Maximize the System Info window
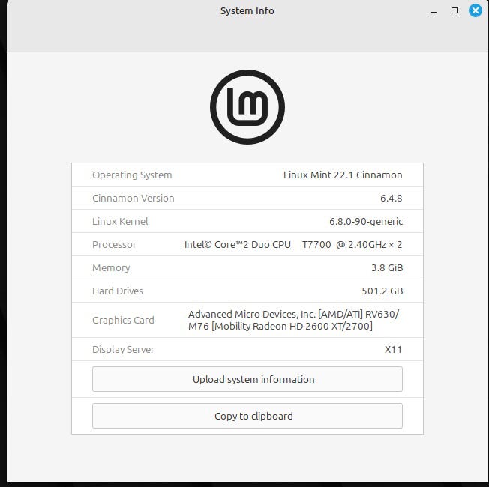Screen dimensions: 489x487 pos(454,11)
